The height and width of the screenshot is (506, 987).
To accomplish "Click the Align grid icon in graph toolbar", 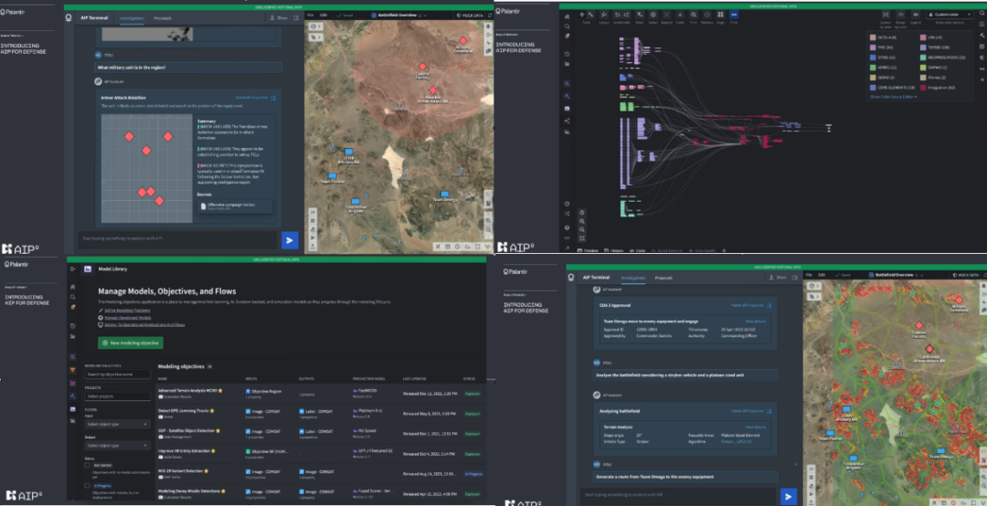I will 719,16.
